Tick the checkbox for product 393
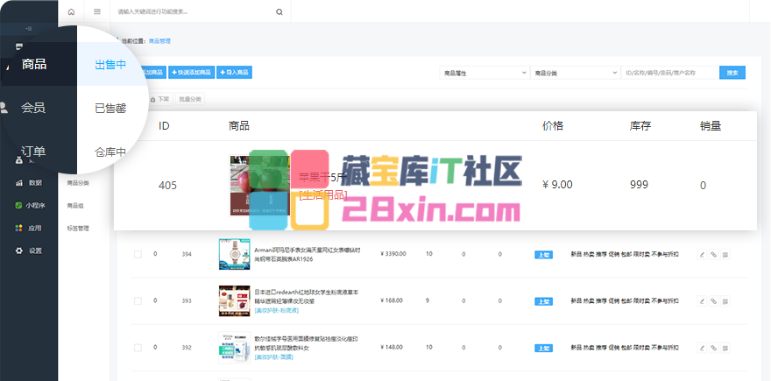 [138, 301]
